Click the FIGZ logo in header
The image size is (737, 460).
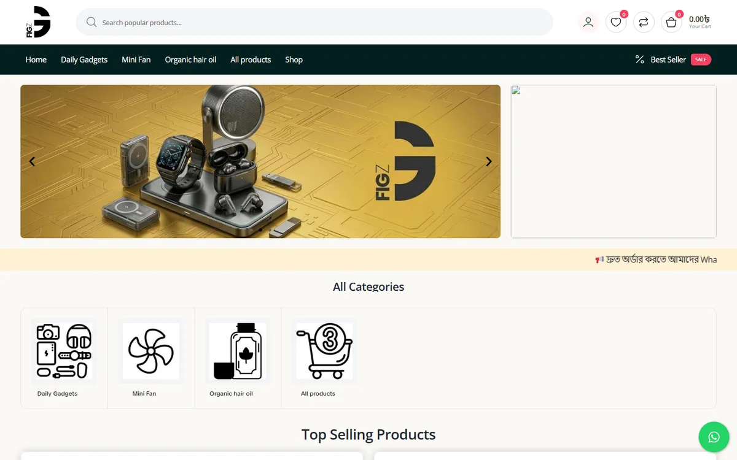[x=38, y=22]
